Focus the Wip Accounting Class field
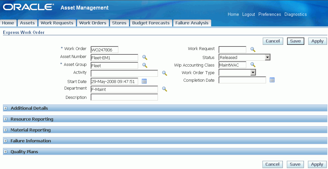 pos(232,65)
